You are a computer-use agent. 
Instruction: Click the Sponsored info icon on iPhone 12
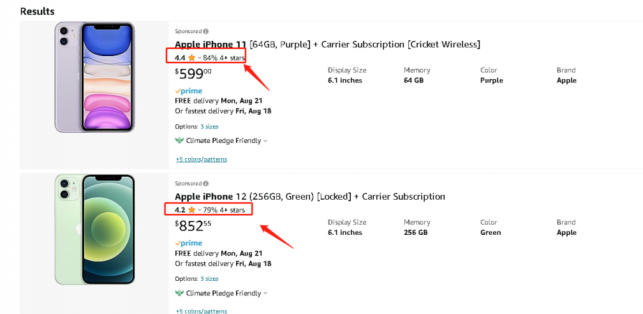coord(206,183)
